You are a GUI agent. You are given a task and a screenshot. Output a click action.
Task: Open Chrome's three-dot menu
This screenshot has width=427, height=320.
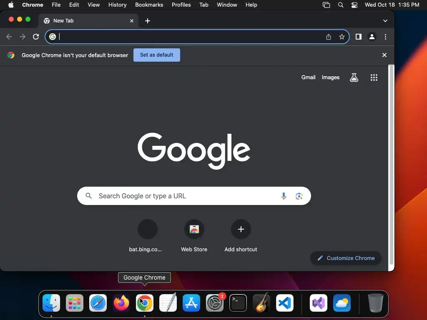point(385,37)
